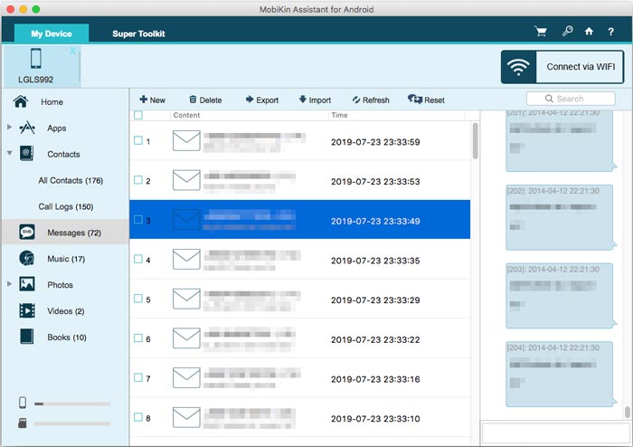Viewport: 633px width, 447px height.
Task: Click the Reset button
Action: pos(426,100)
